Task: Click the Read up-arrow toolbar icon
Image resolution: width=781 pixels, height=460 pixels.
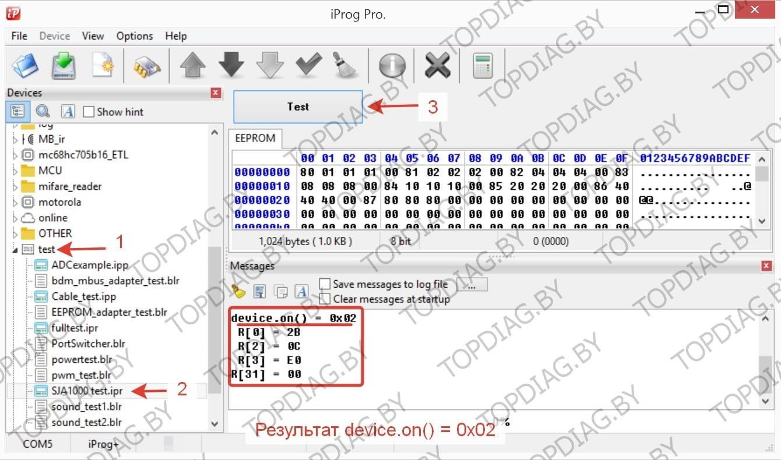Action: [193, 65]
